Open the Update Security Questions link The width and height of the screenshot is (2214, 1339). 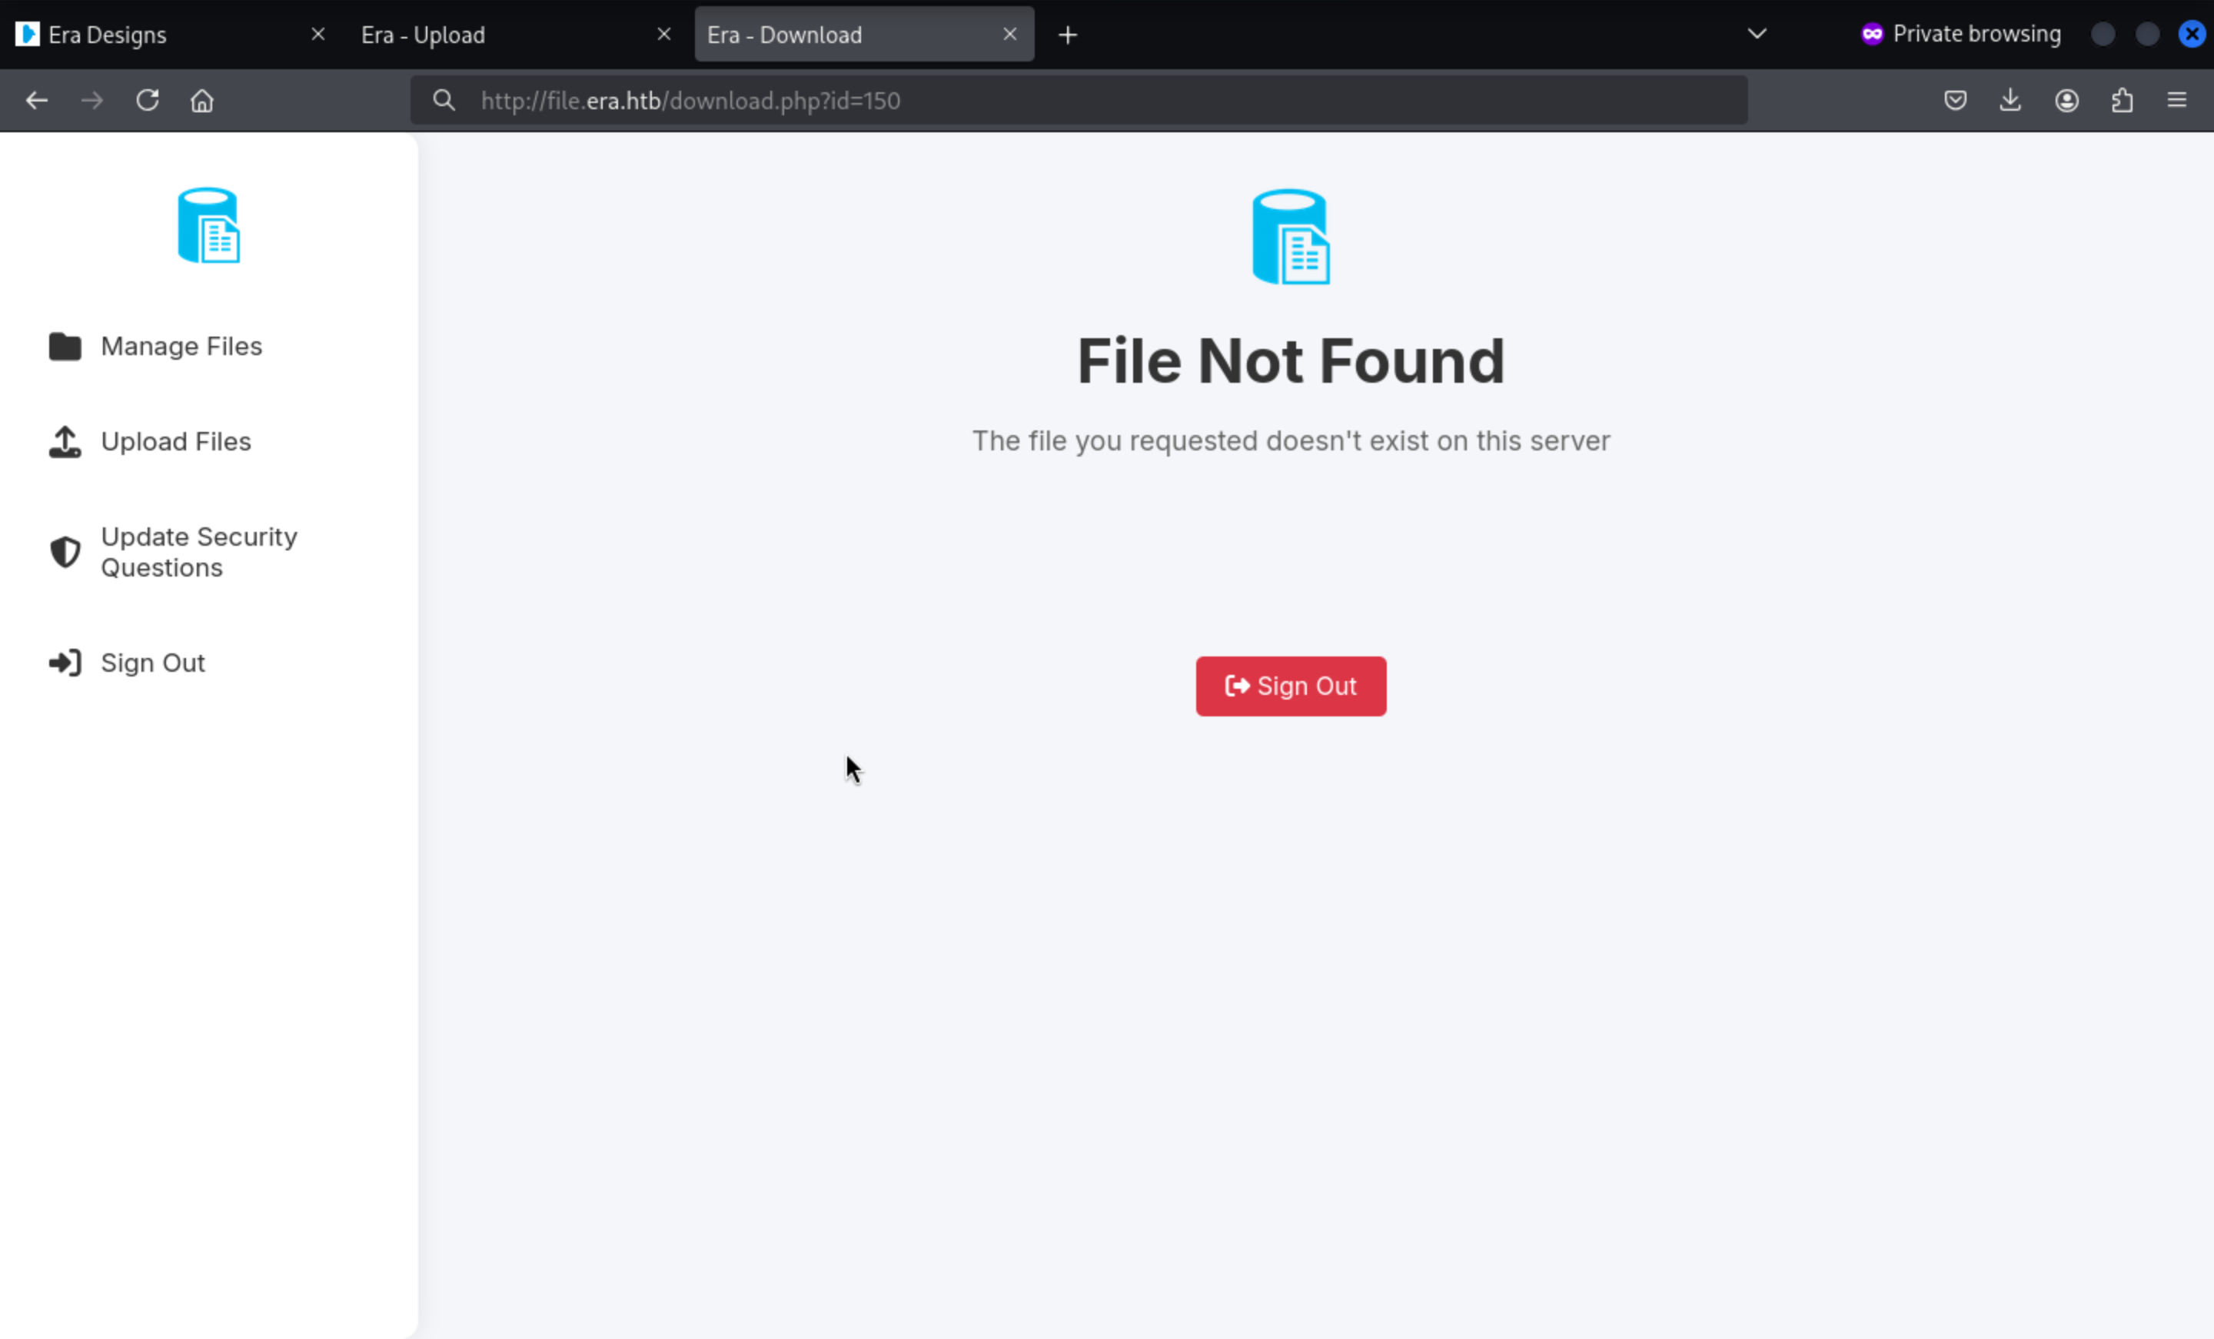(x=198, y=552)
